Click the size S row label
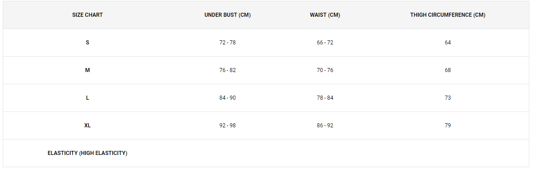Screen dimensions: 533x169 coord(87,43)
